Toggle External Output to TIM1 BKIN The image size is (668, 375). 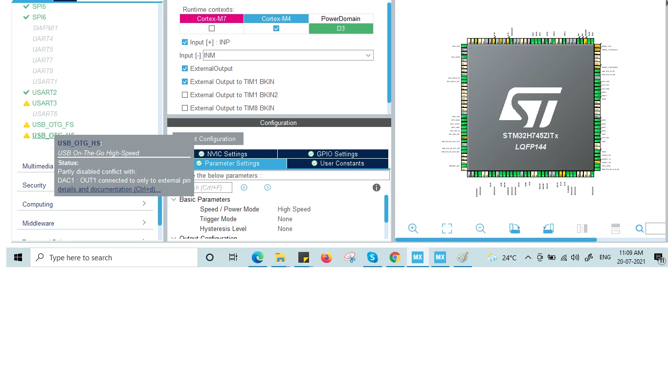pyautogui.click(x=185, y=82)
